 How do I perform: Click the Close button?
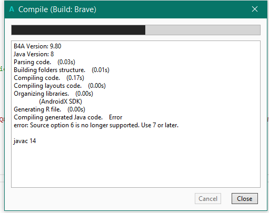245,199
